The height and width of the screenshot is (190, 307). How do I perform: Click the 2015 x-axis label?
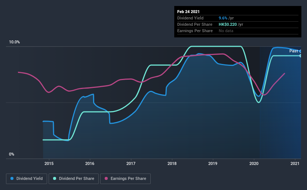49,163
